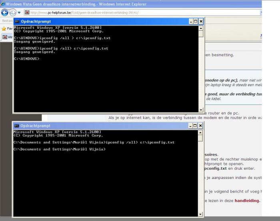Image resolution: width=280 pixels, height=221 pixels.
Task: Click the 'pconfig.txt en druk enter.' instruction text
Action: tap(230, 169)
